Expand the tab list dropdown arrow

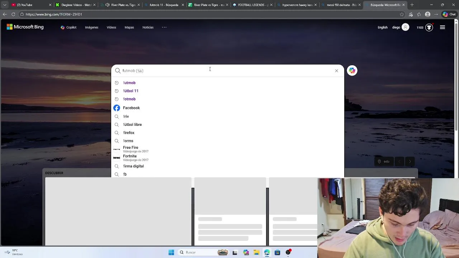[5, 5]
